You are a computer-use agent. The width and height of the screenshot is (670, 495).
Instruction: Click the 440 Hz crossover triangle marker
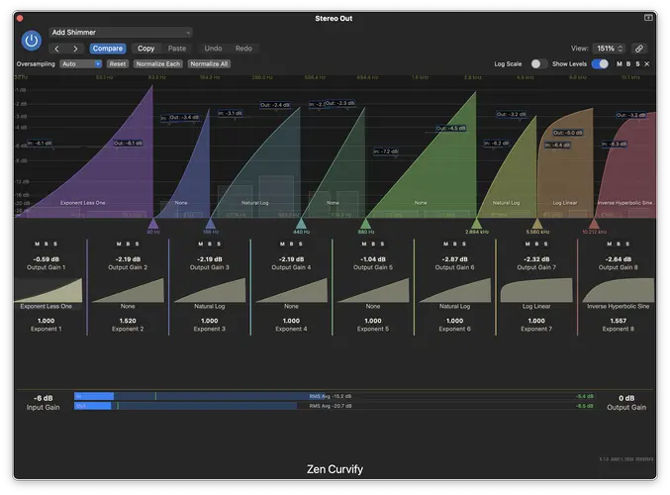[x=301, y=224]
